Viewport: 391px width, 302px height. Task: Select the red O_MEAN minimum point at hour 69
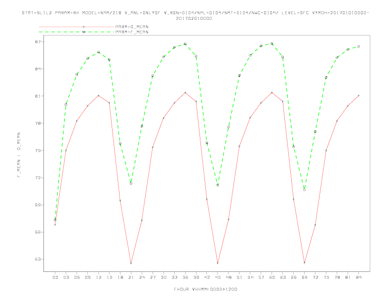305,263
